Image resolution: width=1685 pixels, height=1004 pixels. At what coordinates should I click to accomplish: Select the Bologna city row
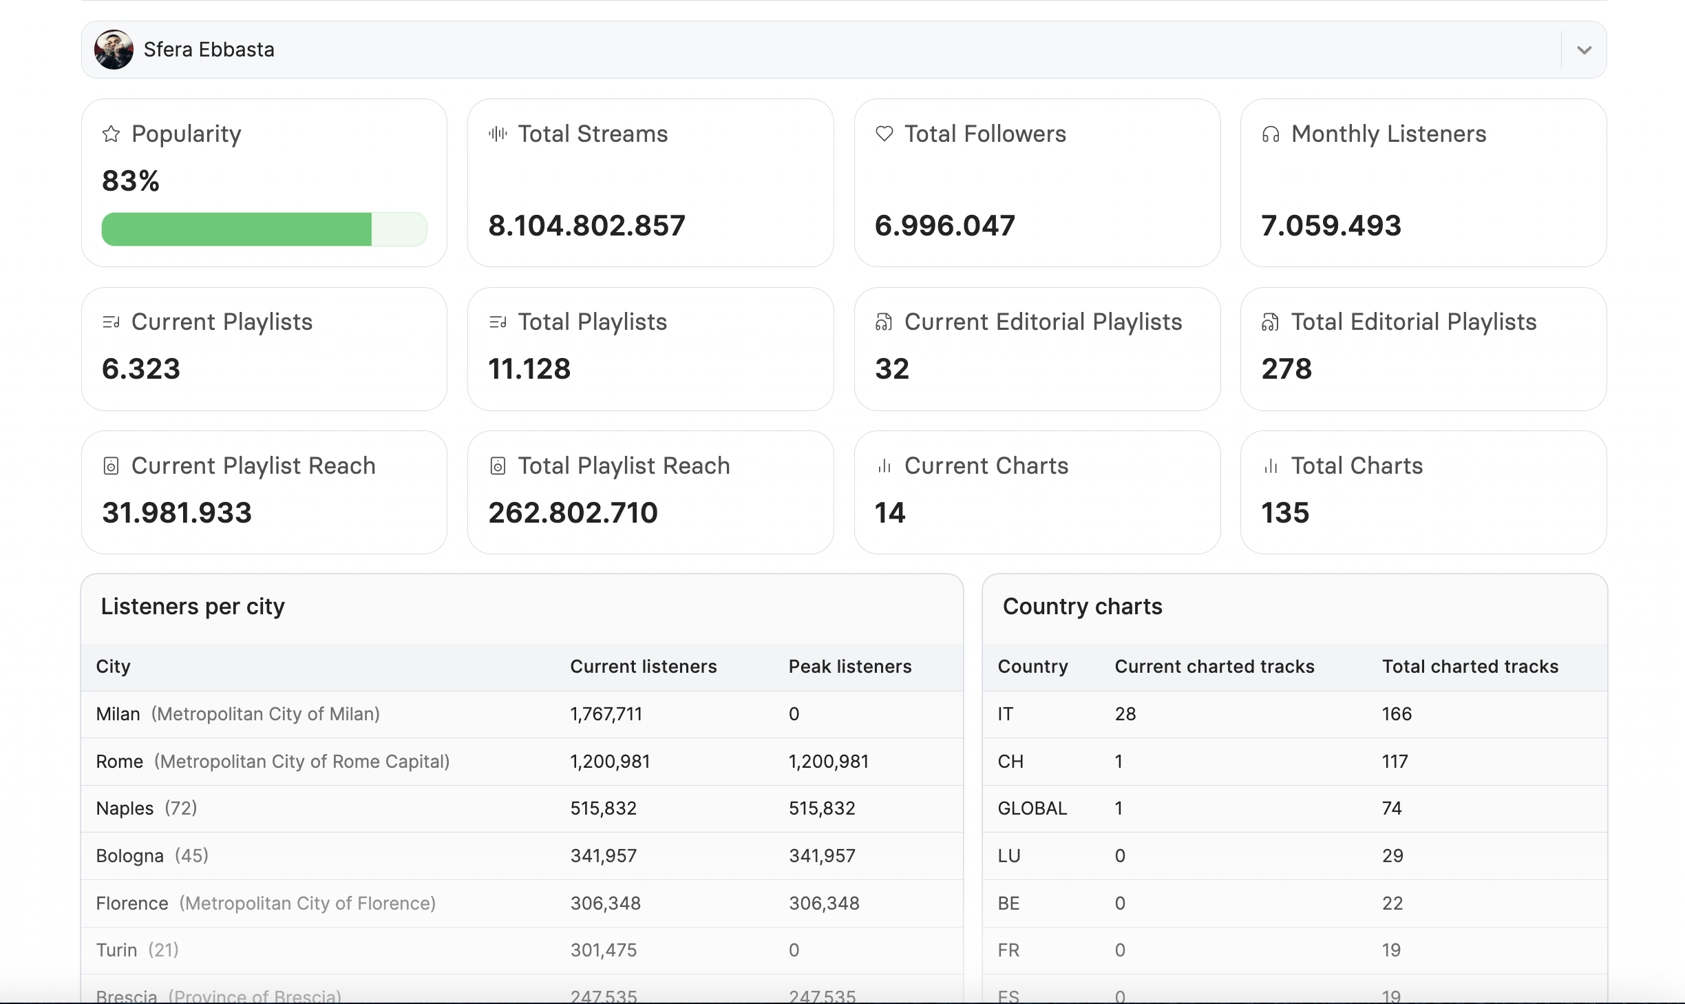(522, 856)
